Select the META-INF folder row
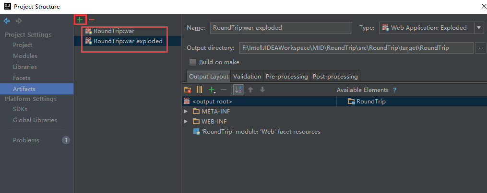Screen dimensions: 487x193 [212, 112]
